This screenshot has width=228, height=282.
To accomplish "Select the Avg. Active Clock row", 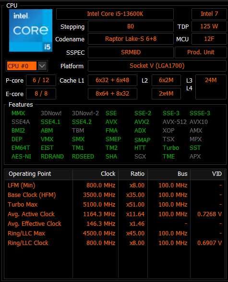I will pos(115,214).
